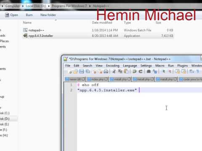Sort files by the Size column header

[x=158, y=23]
